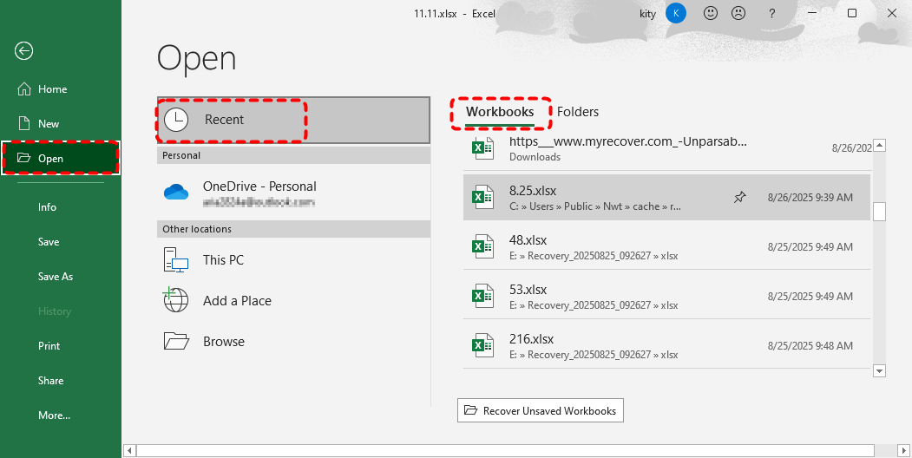Expand the More... options

pos(54,415)
